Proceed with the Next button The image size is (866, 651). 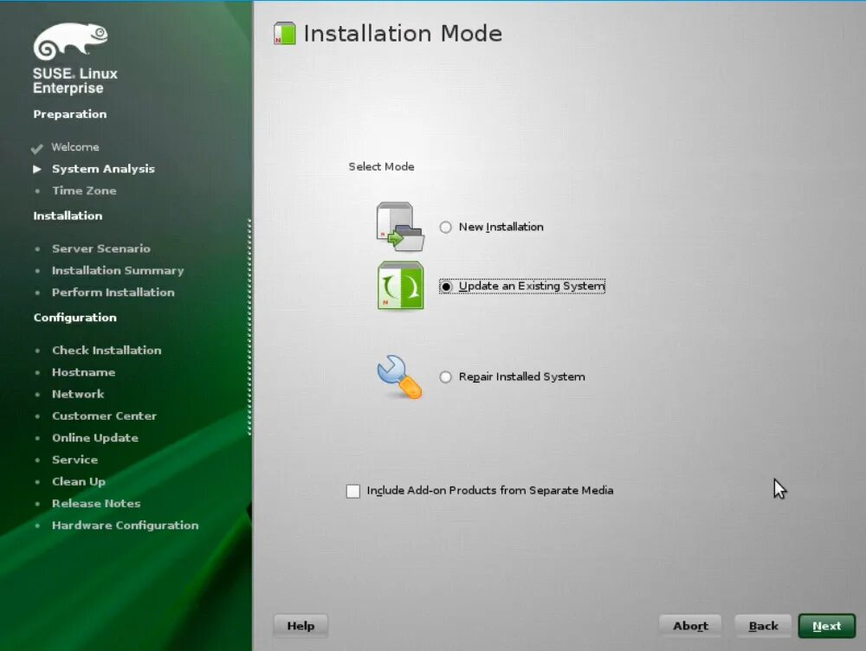[x=827, y=626]
